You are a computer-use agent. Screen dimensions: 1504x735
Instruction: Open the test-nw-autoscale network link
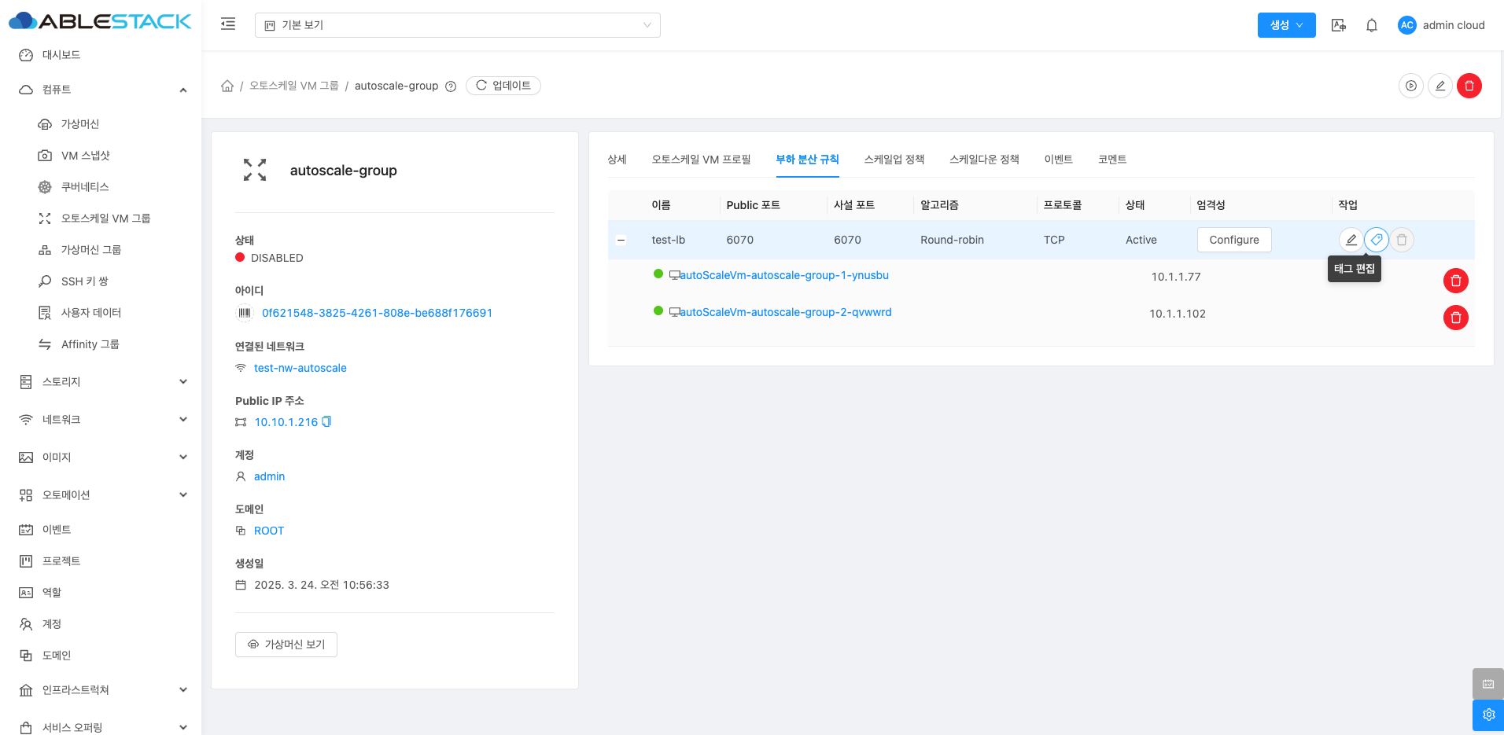300,368
